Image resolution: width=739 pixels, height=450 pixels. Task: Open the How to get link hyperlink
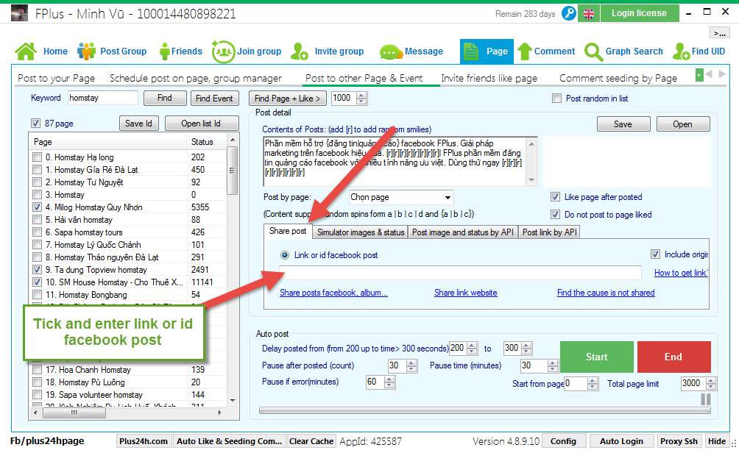click(x=681, y=273)
